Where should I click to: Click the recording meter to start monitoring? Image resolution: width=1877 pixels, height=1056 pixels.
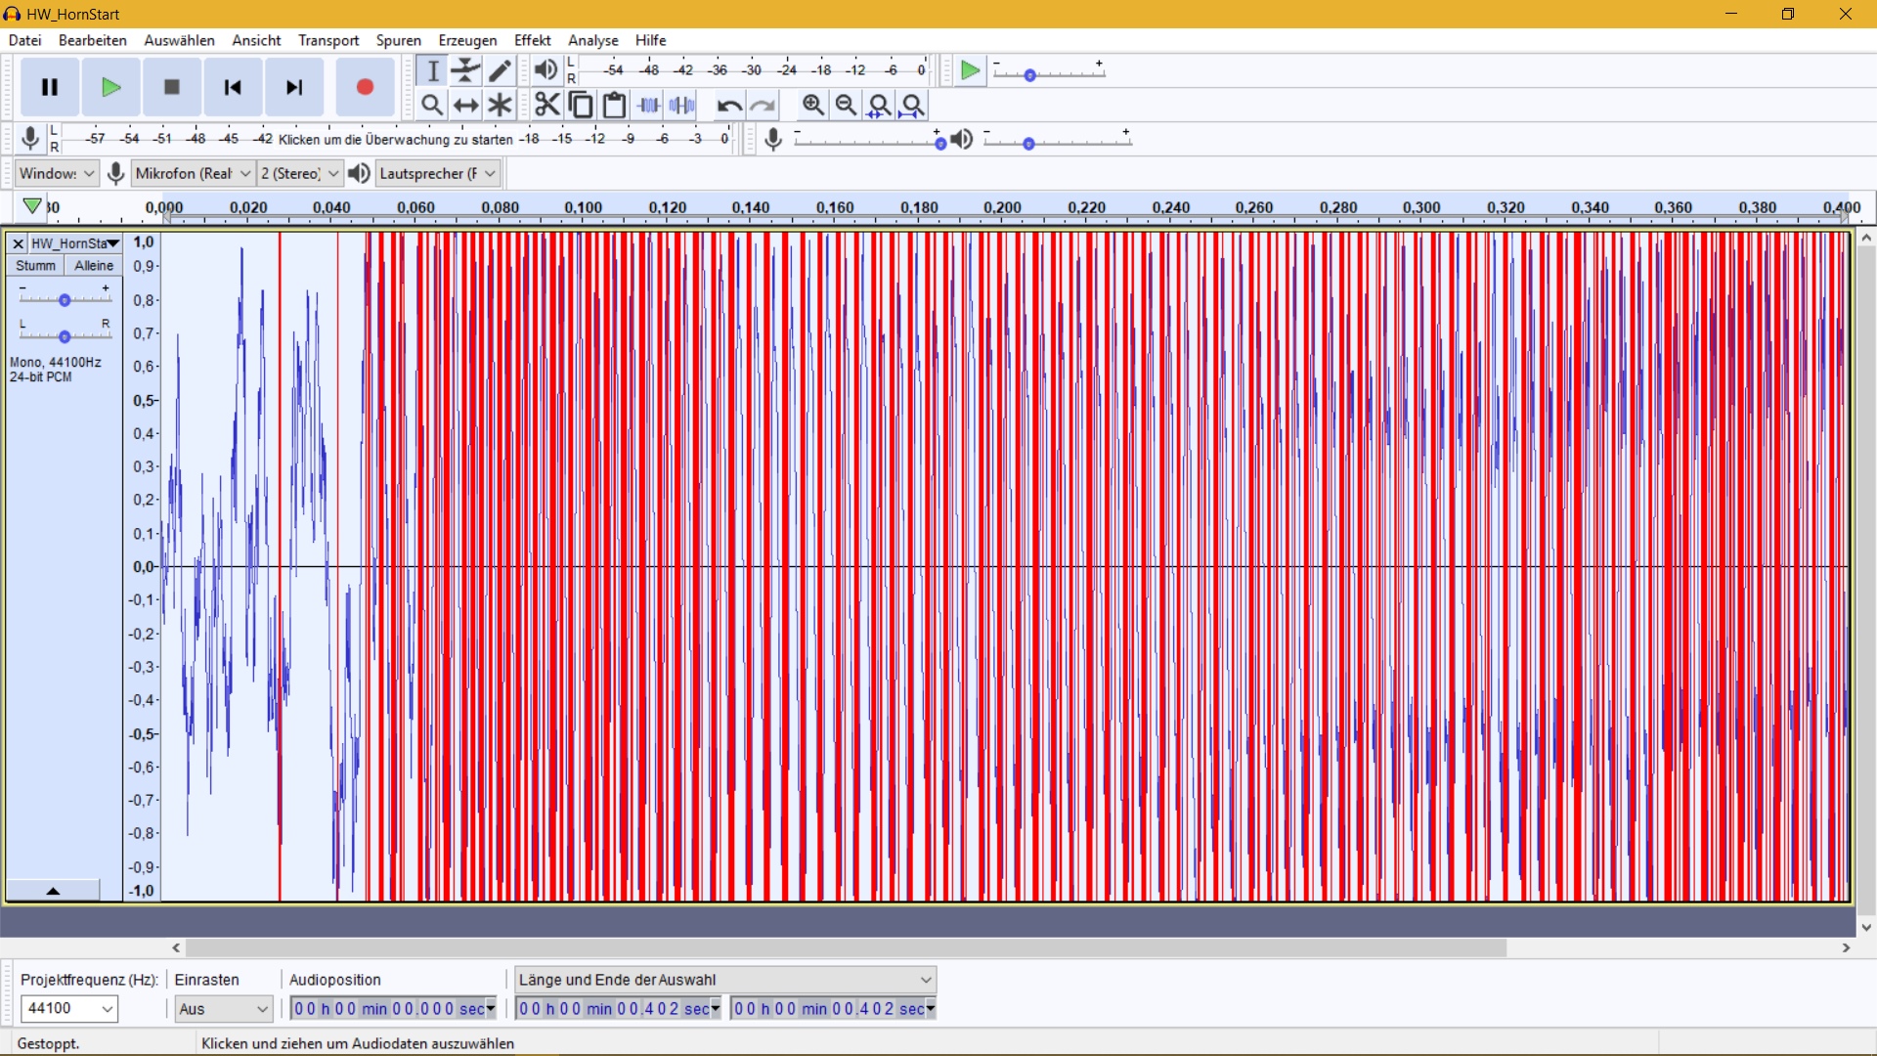pyautogui.click(x=395, y=139)
